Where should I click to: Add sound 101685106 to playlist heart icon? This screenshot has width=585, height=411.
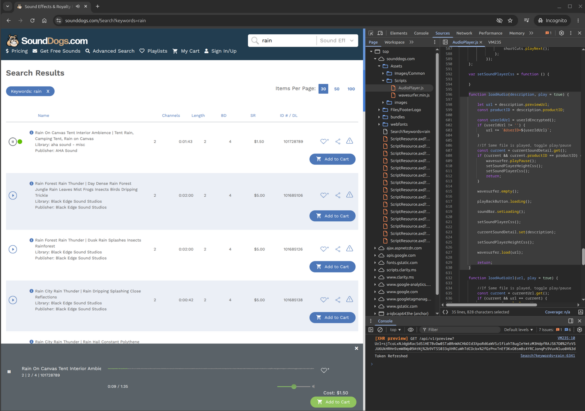pyautogui.click(x=324, y=195)
